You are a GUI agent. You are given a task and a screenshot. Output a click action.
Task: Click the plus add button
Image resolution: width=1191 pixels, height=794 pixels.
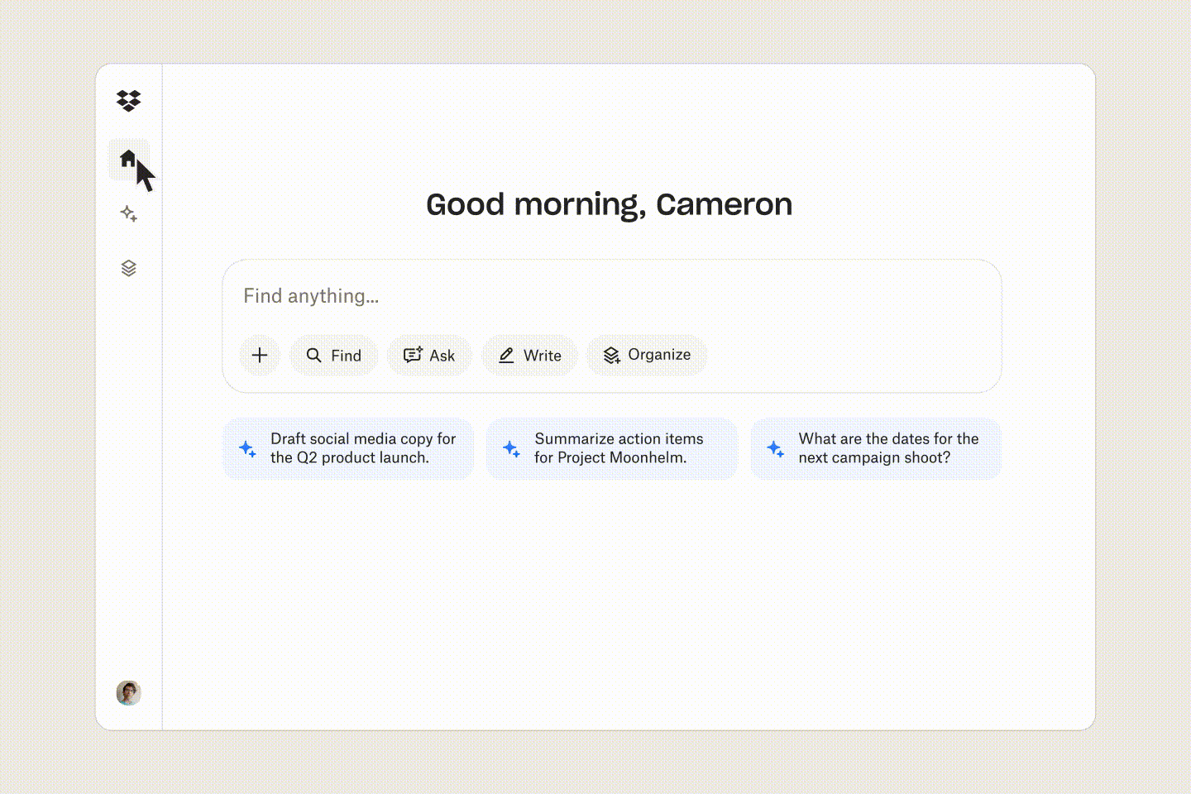click(260, 355)
